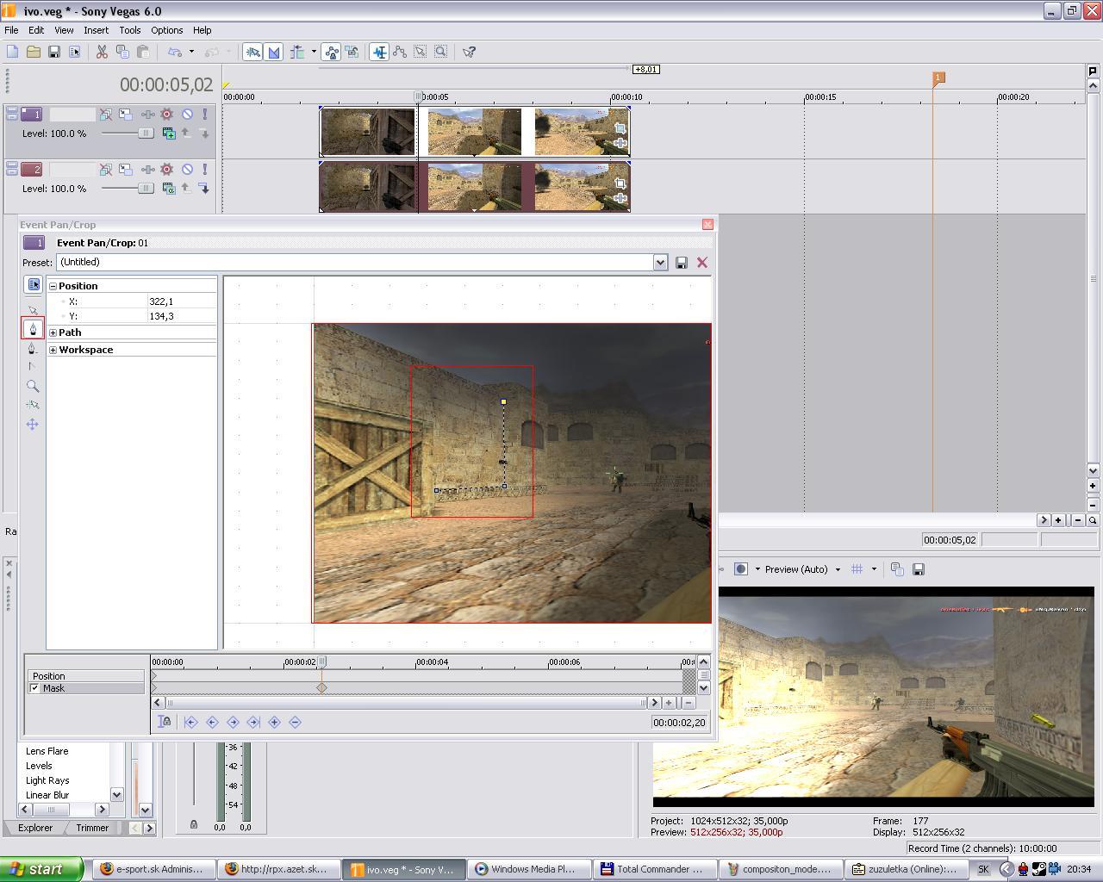Click track 1 Level slider handle

pyautogui.click(x=146, y=133)
